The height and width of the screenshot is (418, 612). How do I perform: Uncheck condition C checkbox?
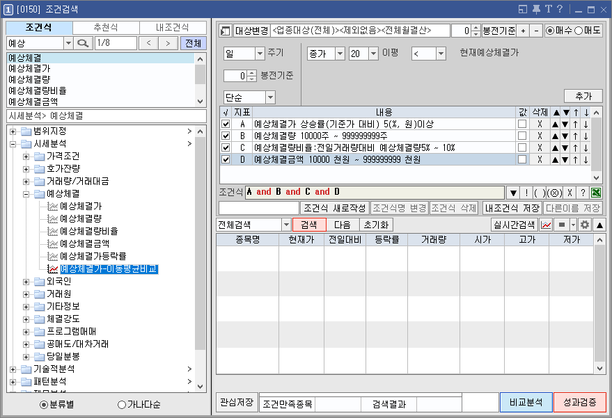point(225,147)
